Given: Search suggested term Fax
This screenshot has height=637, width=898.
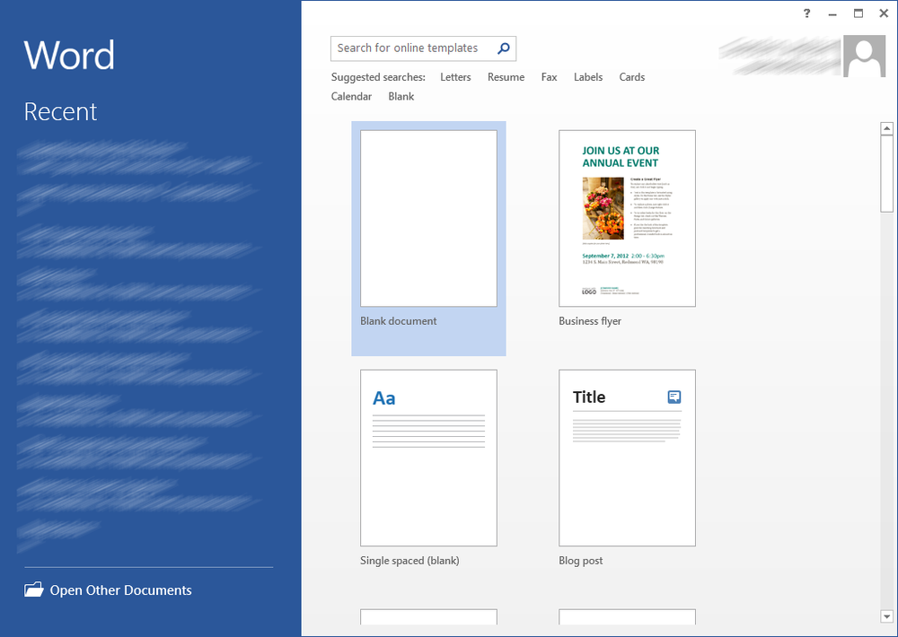Looking at the screenshot, I should click(x=549, y=77).
